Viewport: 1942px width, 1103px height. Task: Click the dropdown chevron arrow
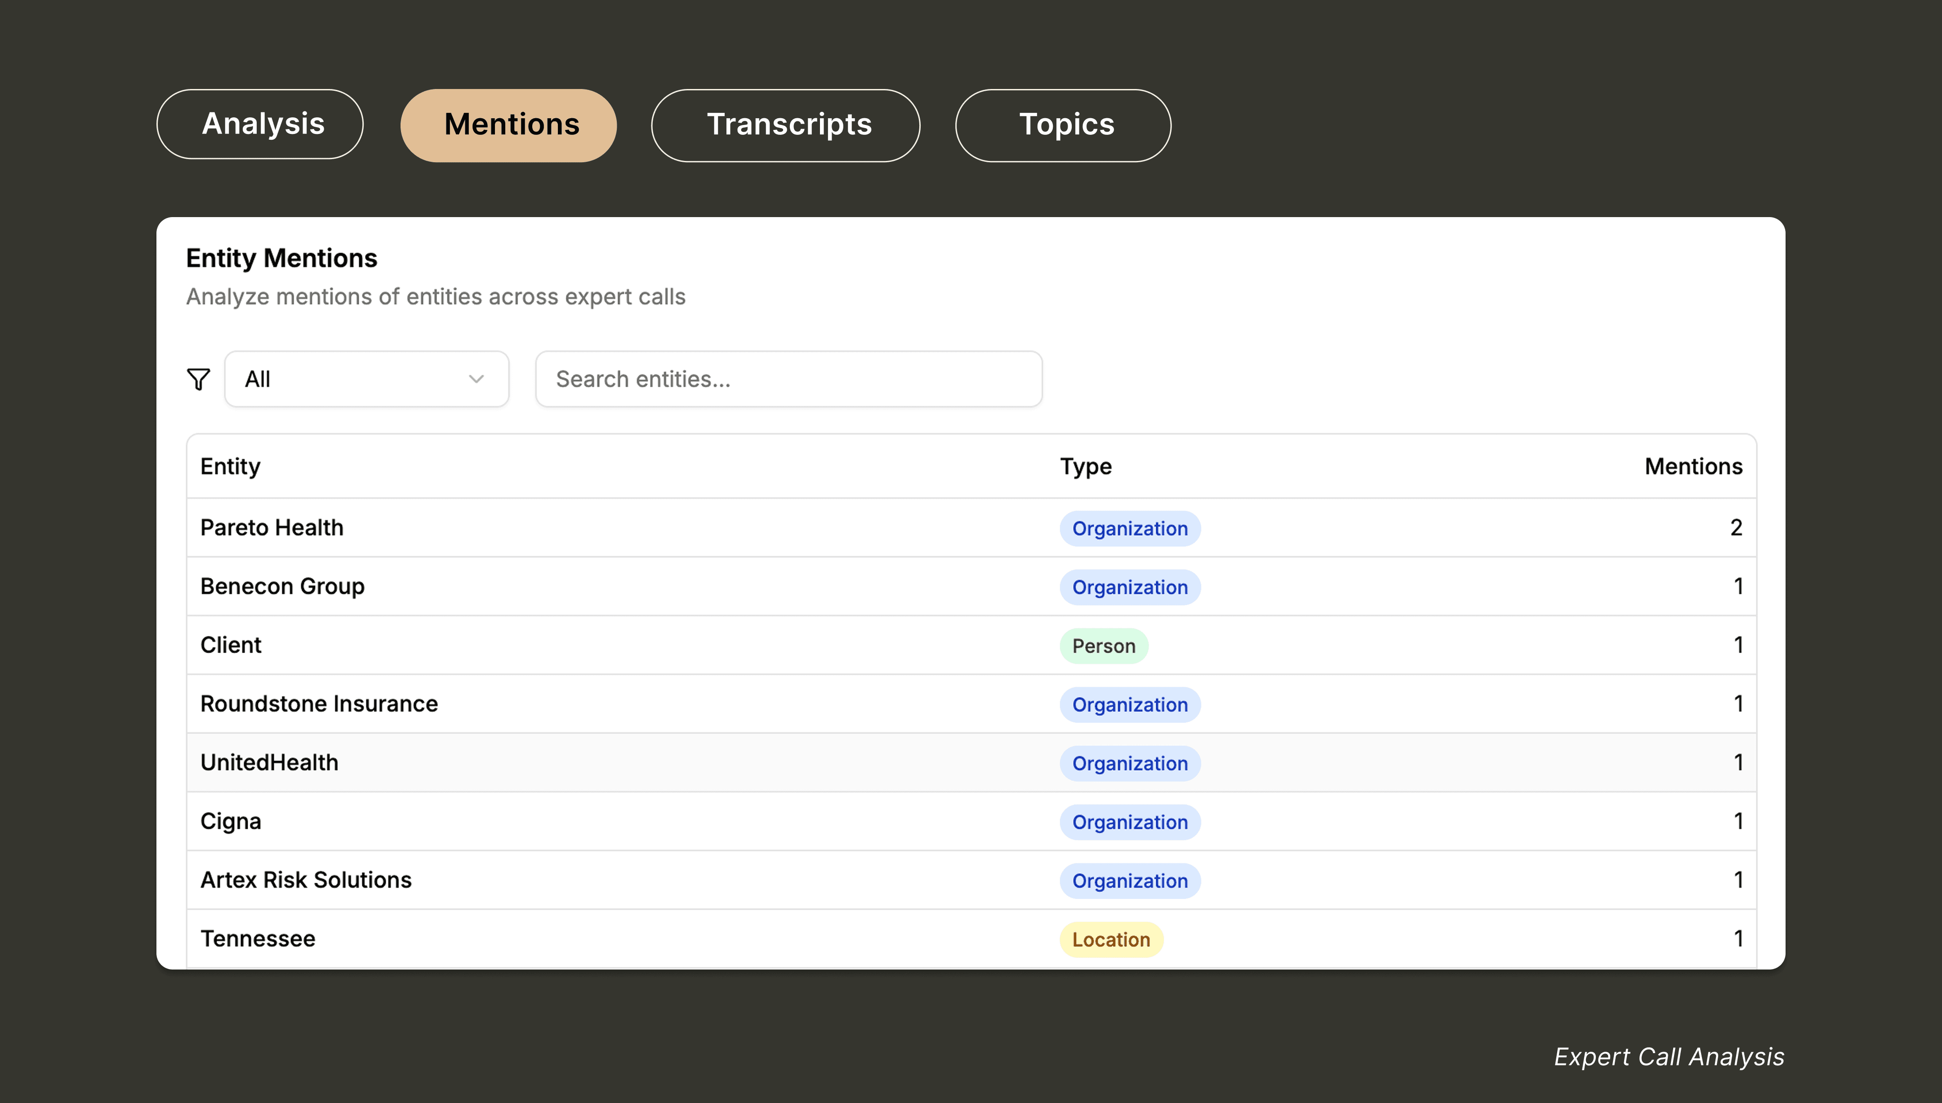coord(477,379)
